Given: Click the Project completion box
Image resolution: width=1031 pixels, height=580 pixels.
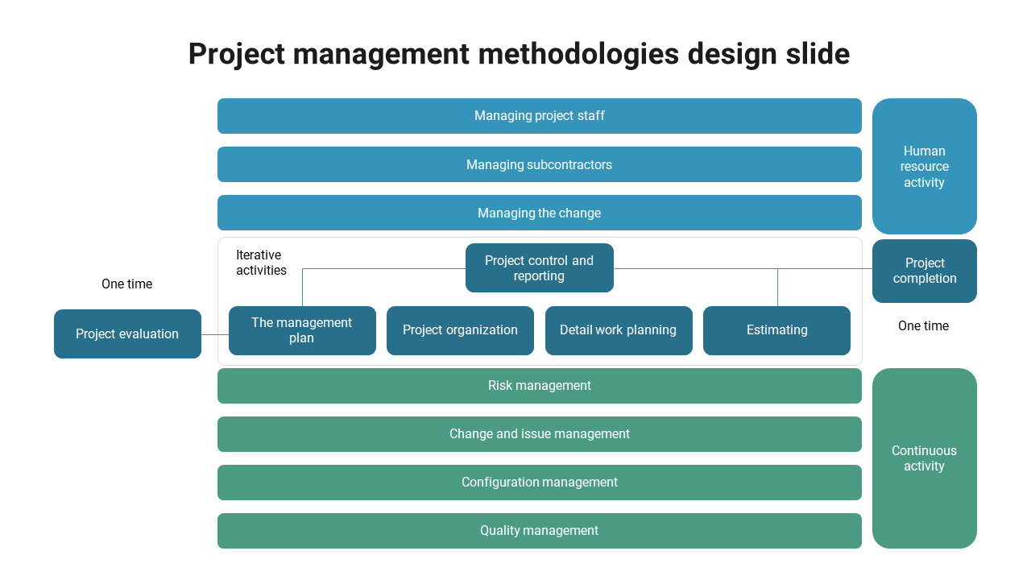Looking at the screenshot, I should coord(924,271).
